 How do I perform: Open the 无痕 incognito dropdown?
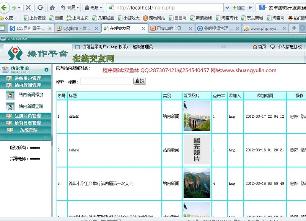coord(93,8)
